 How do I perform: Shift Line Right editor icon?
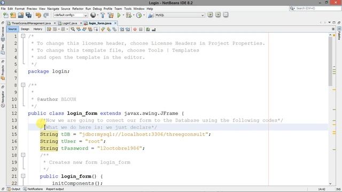pyautogui.click(x=128, y=29)
